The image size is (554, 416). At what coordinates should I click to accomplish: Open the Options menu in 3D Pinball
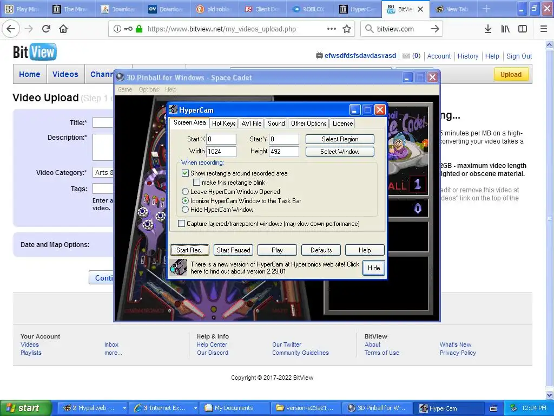tap(148, 89)
